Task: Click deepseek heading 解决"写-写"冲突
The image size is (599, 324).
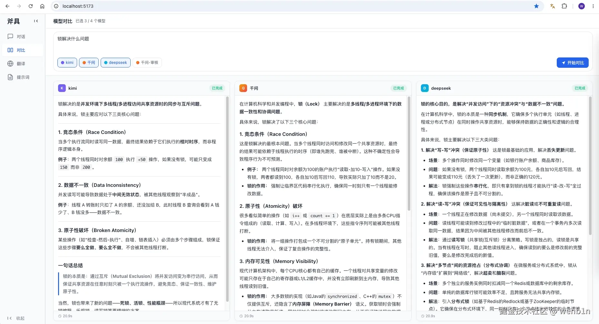Action: point(455,150)
